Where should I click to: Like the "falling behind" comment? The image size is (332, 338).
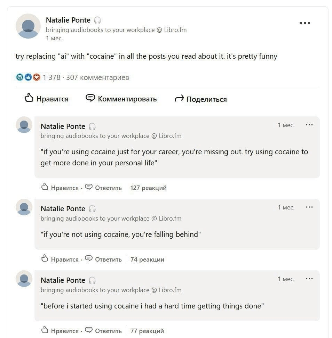(60, 259)
